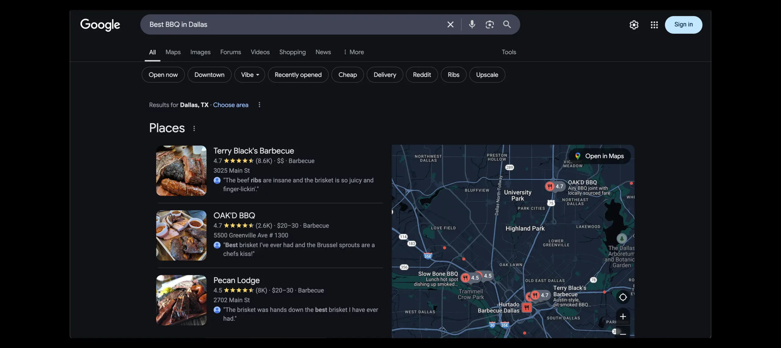Switch to the Shopping tab
Image resolution: width=781 pixels, height=348 pixels.
click(293, 52)
